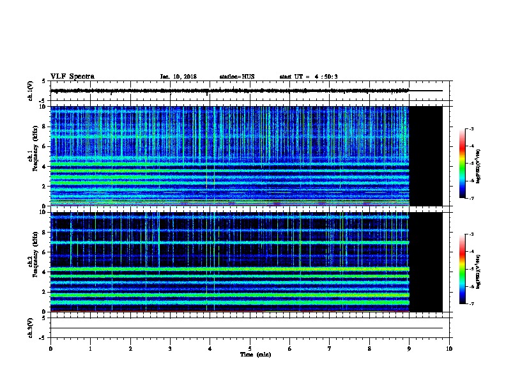Click the ch.2 colorbar log(PSD) units label
506x391 pixels.
[478, 272]
